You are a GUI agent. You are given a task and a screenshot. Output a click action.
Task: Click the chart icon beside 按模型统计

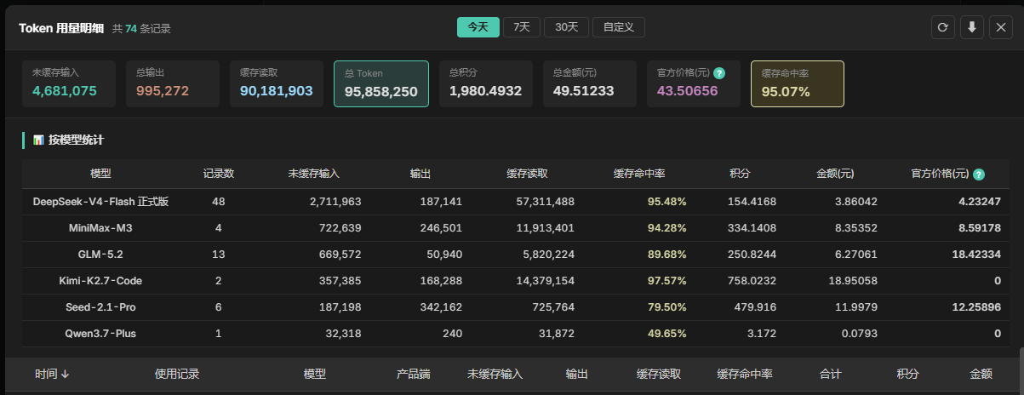point(37,140)
